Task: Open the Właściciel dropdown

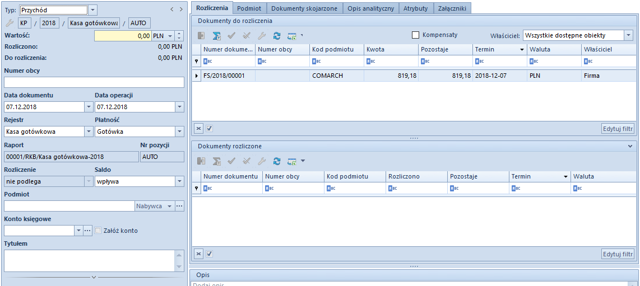Action: point(629,35)
